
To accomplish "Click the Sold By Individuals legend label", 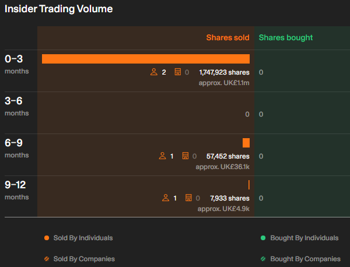I will click(x=83, y=238).
